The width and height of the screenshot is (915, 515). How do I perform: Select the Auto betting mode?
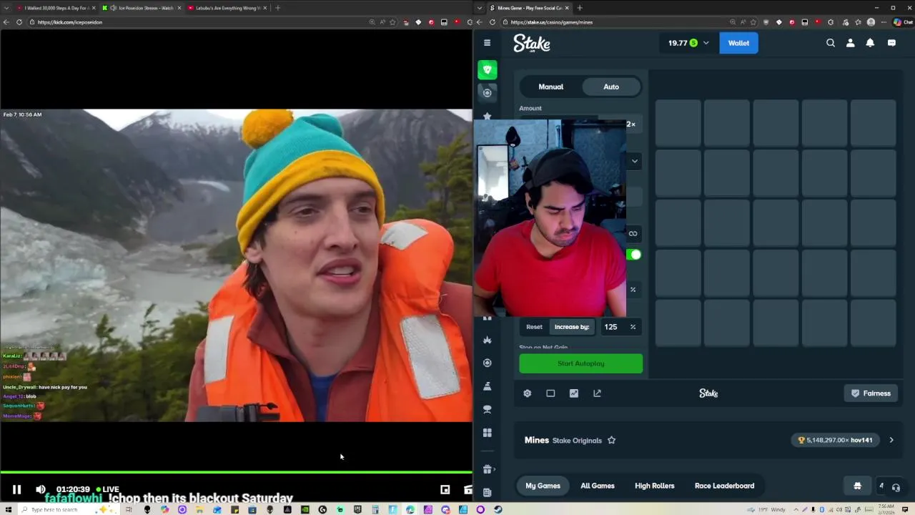pyautogui.click(x=611, y=87)
